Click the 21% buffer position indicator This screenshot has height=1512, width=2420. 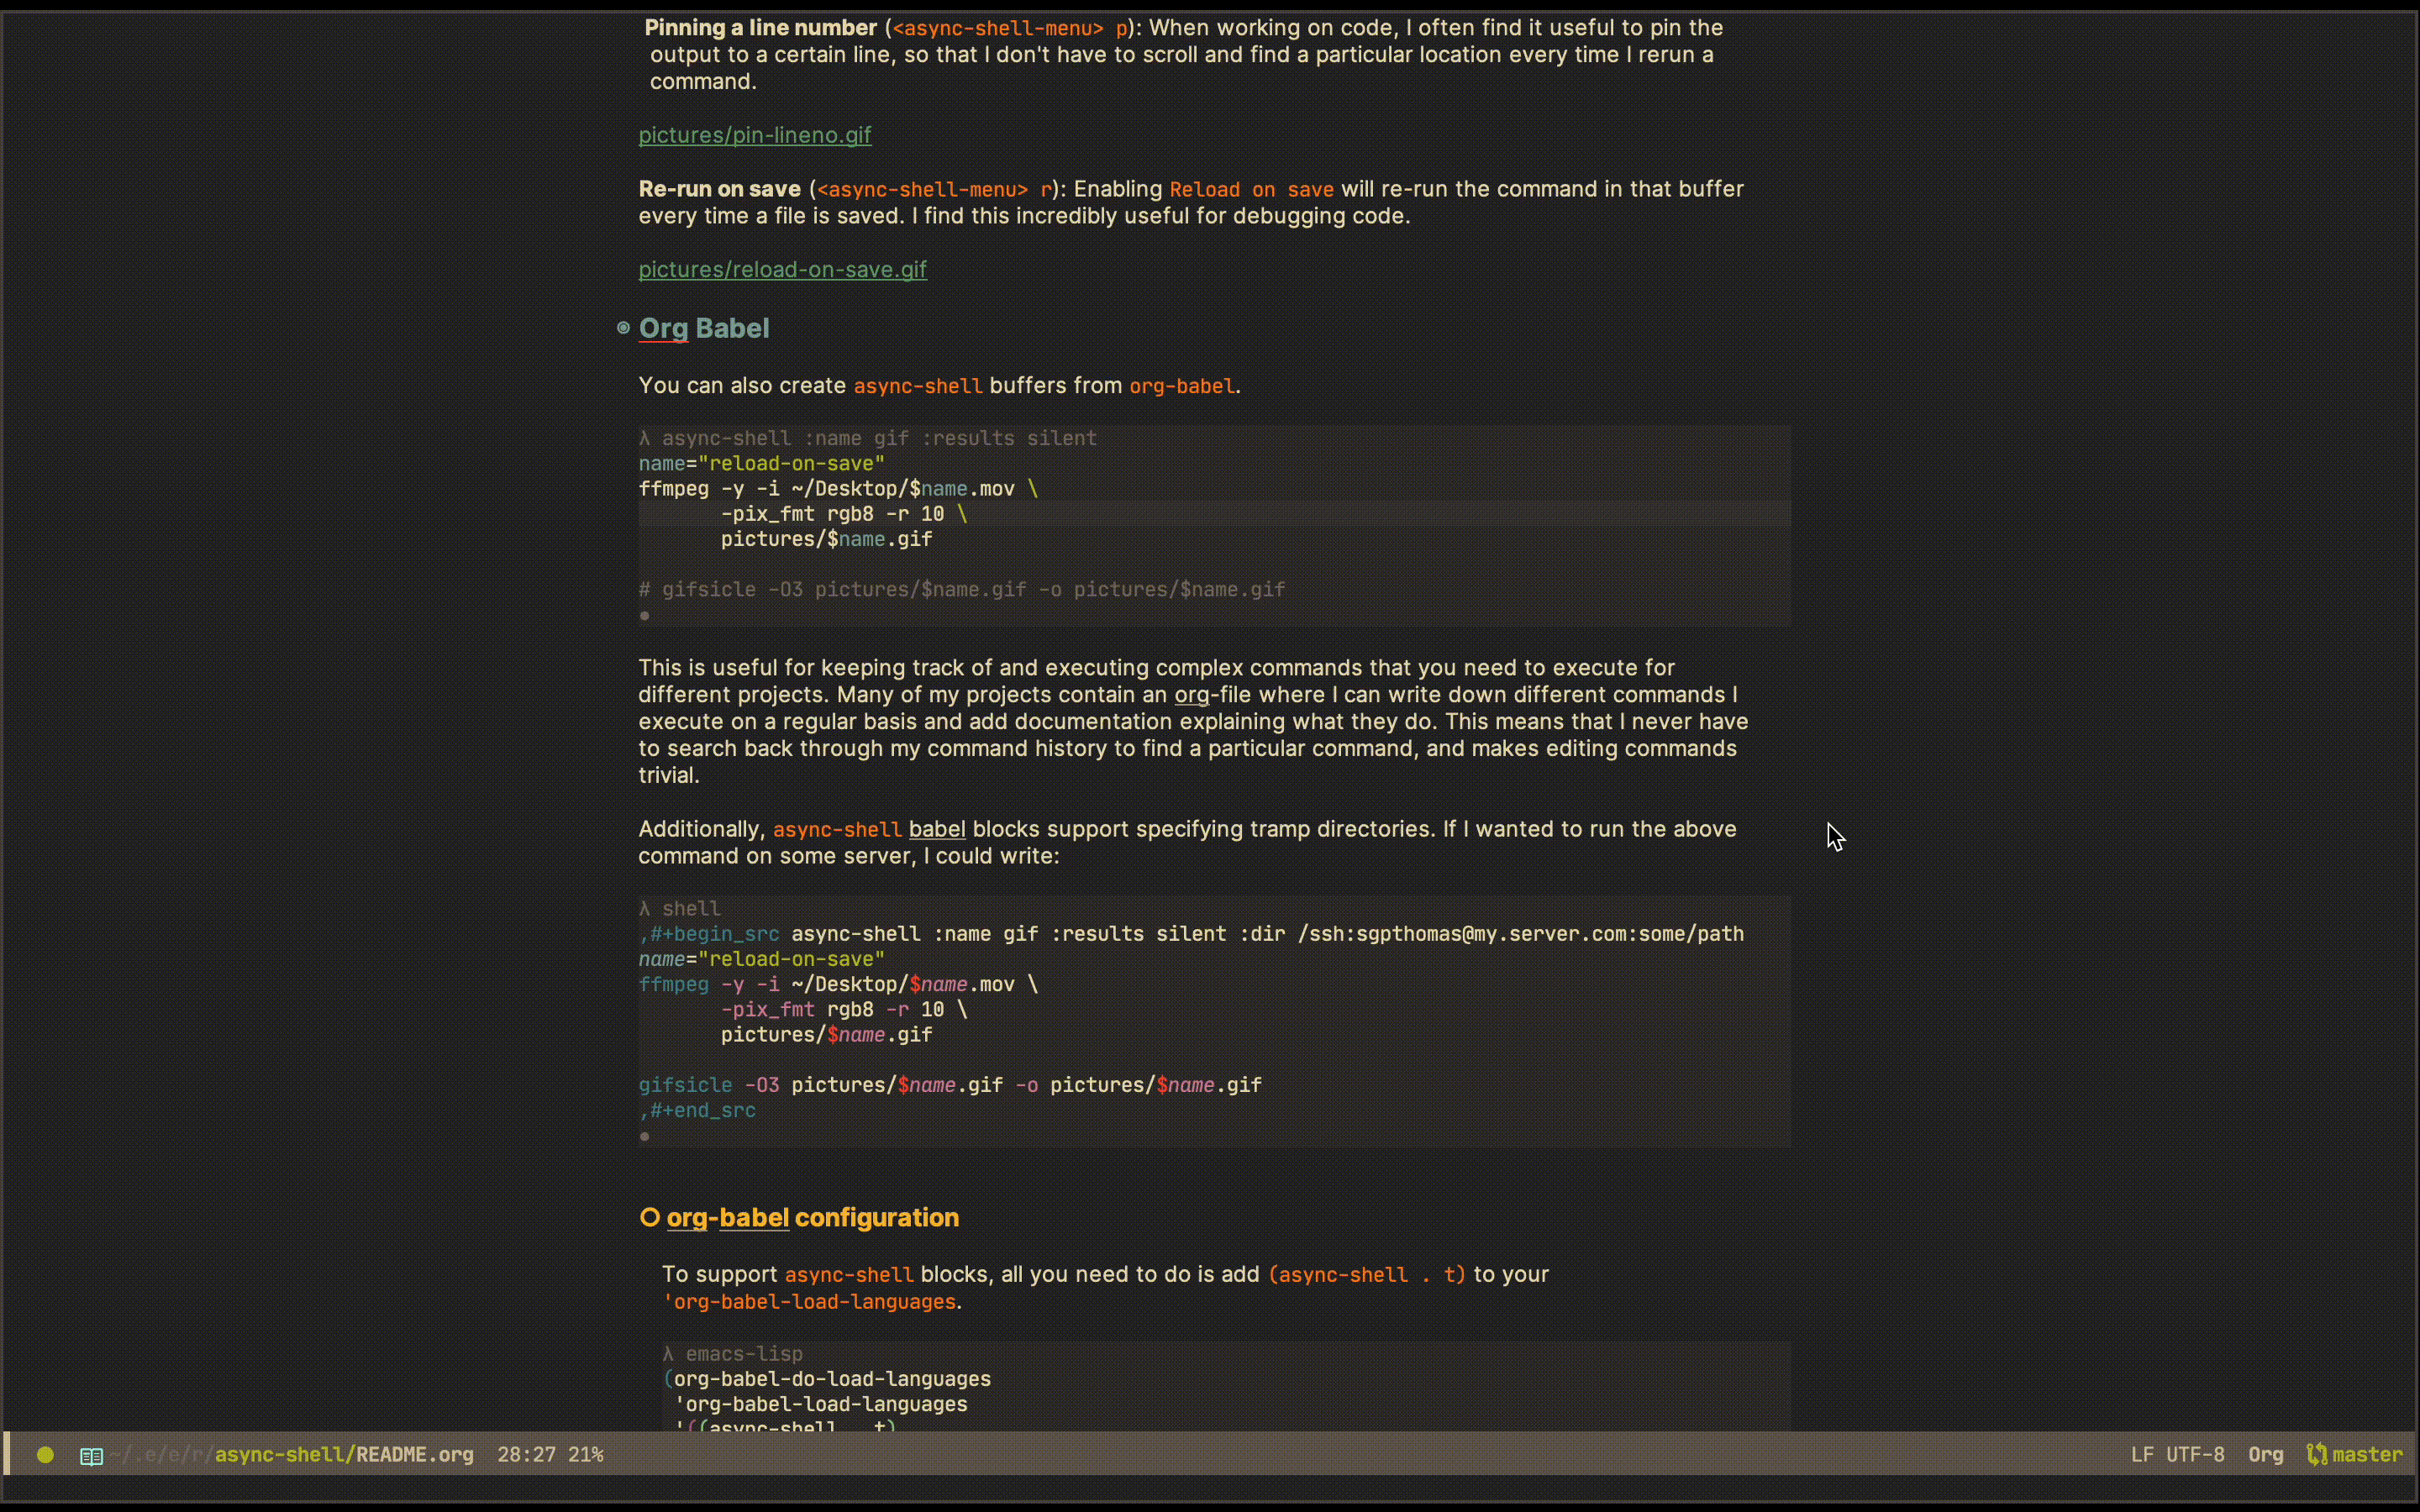pyautogui.click(x=585, y=1454)
